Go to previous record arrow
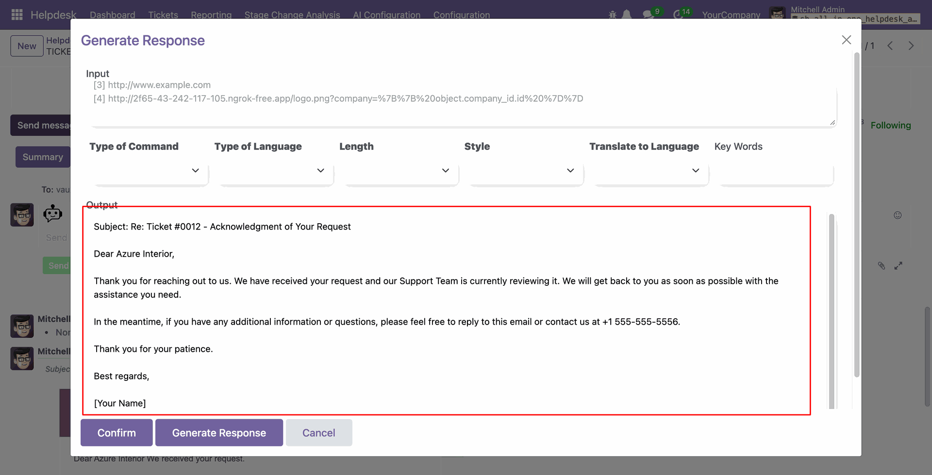This screenshot has height=475, width=932. [890, 46]
